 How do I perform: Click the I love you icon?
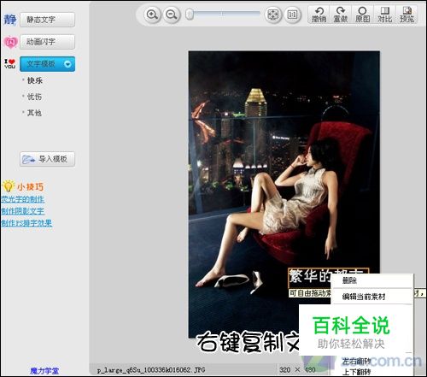point(10,63)
